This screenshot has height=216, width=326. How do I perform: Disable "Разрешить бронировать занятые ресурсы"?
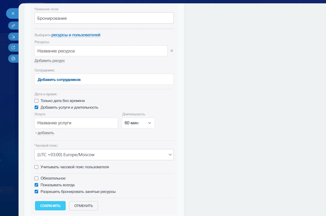(x=37, y=192)
